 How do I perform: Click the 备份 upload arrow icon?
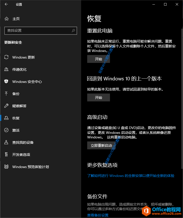(6, 94)
